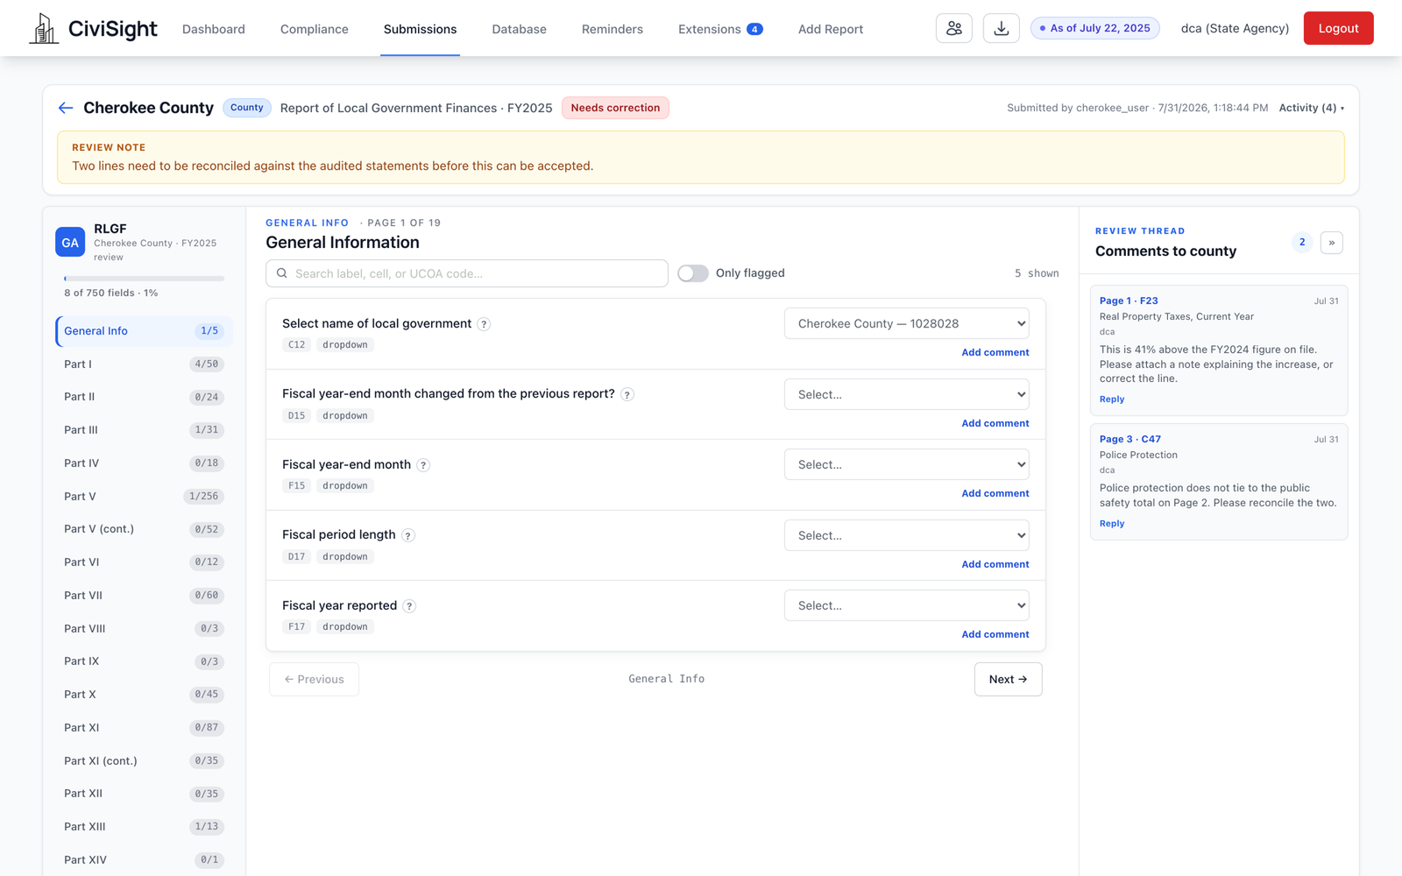This screenshot has width=1402, height=876.
Task: Select Part IV in the section list
Action: [x=144, y=463]
